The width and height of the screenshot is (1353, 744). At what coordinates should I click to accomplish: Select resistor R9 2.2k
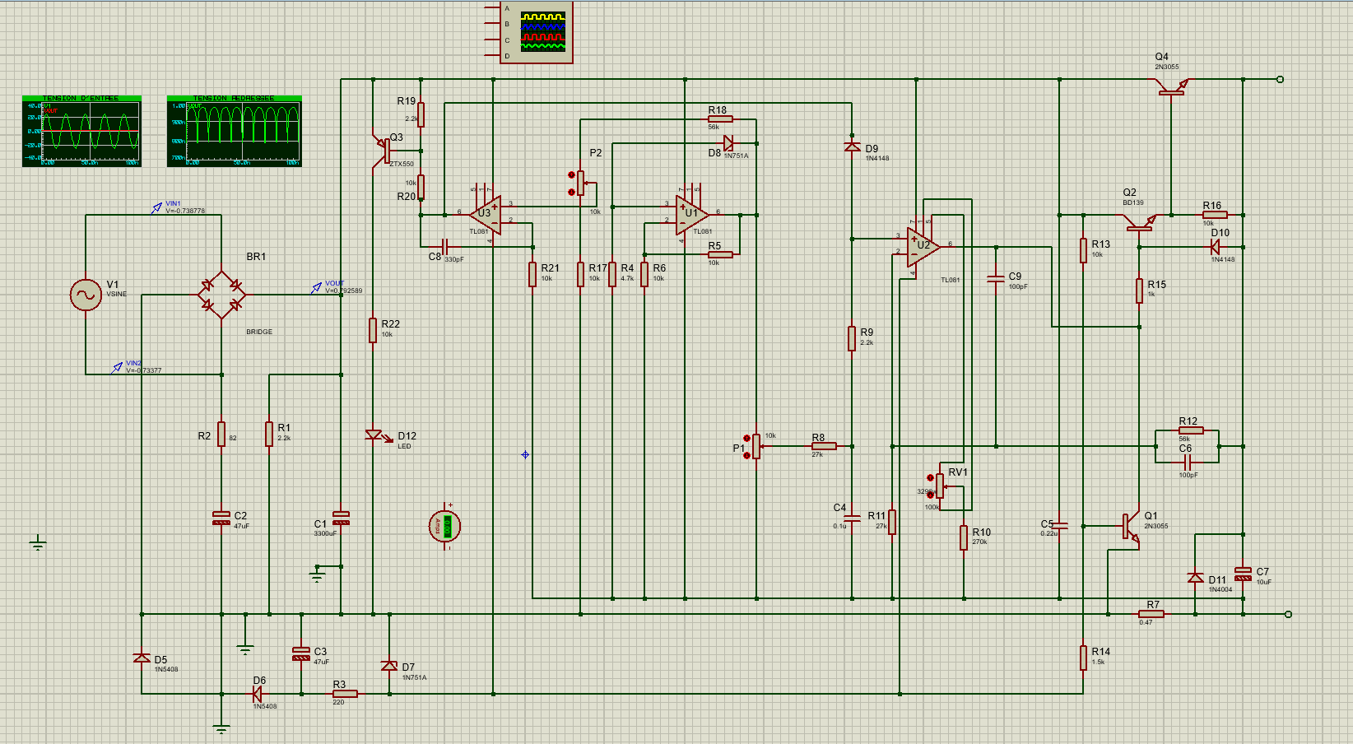(852, 338)
